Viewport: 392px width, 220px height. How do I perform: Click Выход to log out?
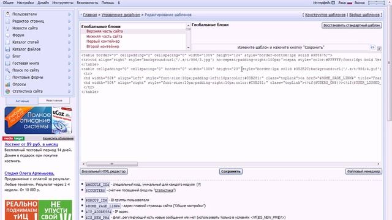coord(360,2)
